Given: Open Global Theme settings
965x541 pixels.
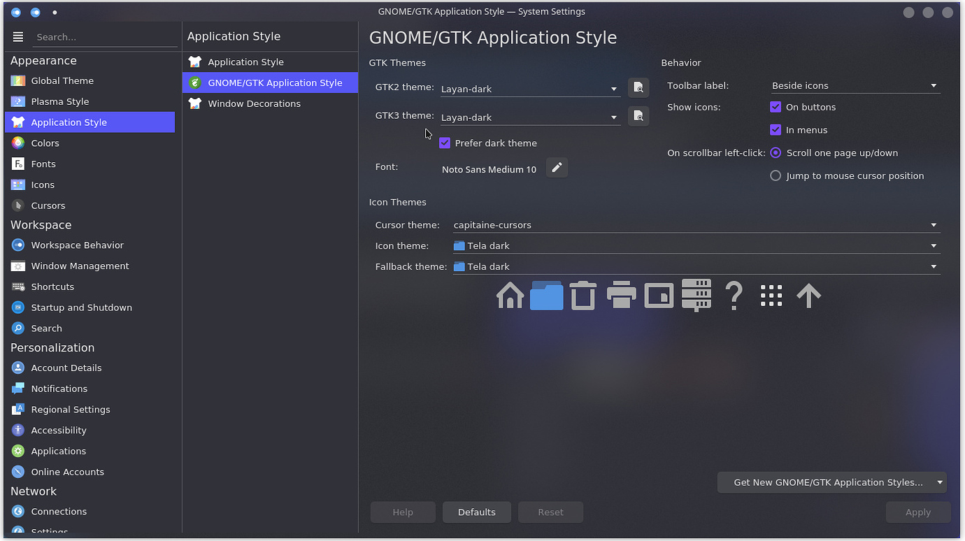Looking at the screenshot, I should coord(90,81).
